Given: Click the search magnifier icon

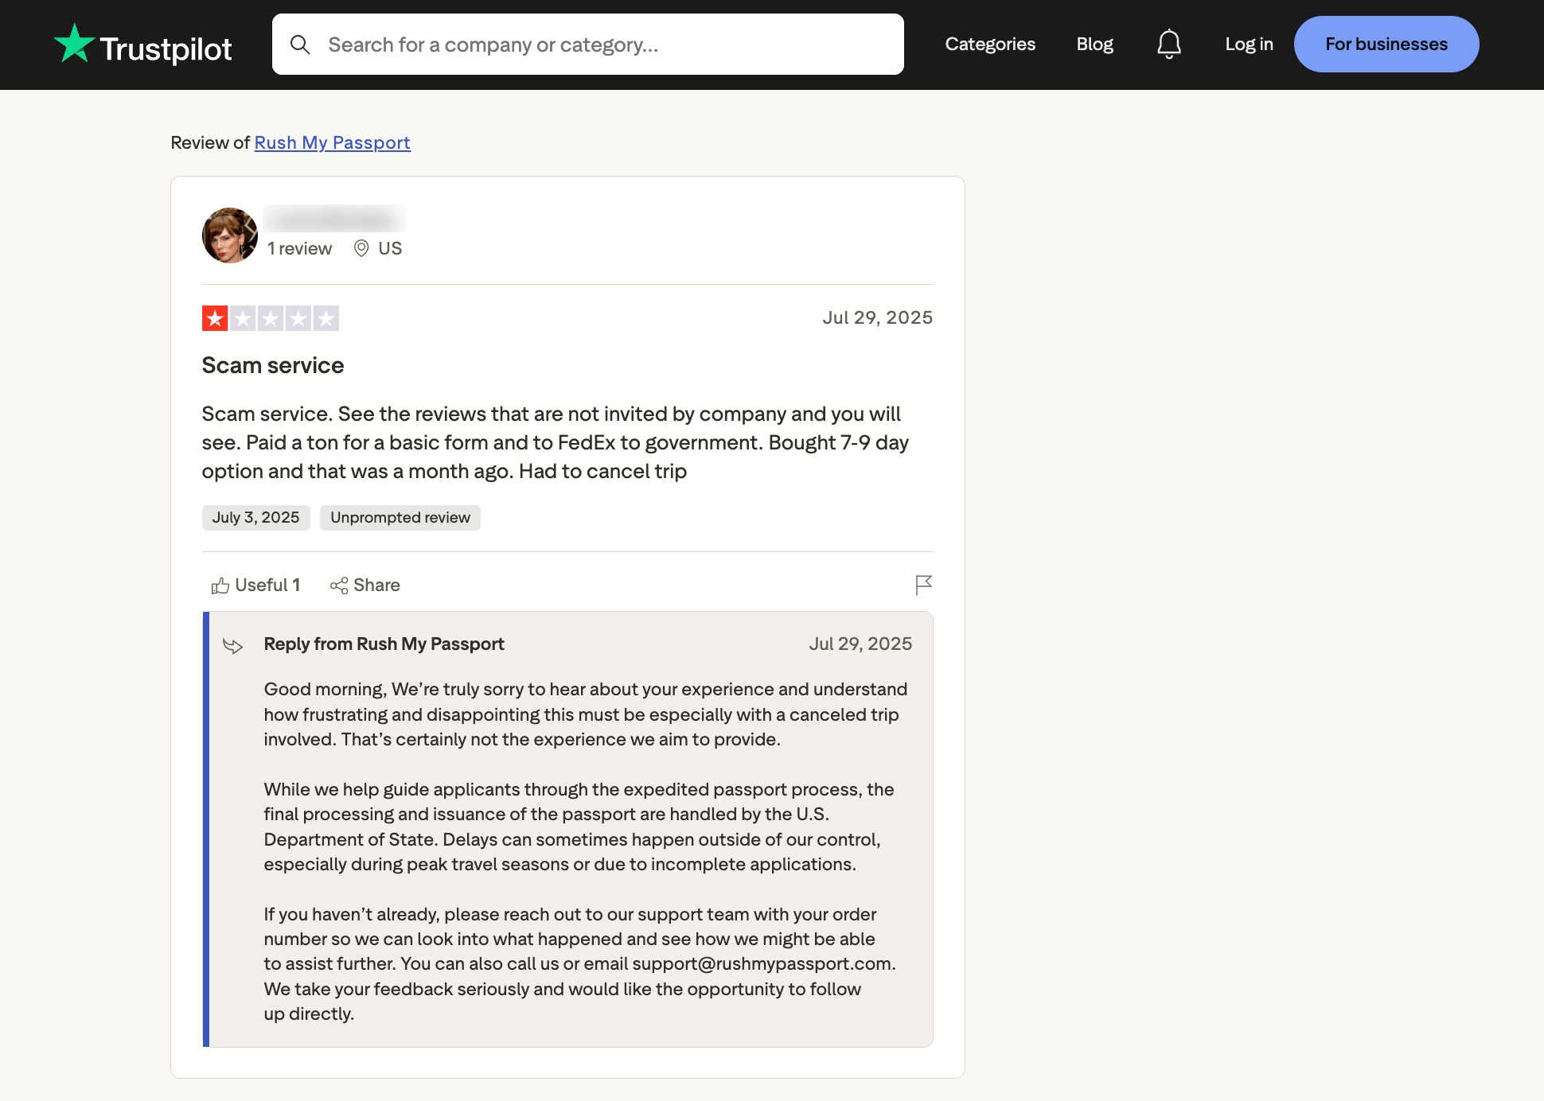Looking at the screenshot, I should [300, 45].
